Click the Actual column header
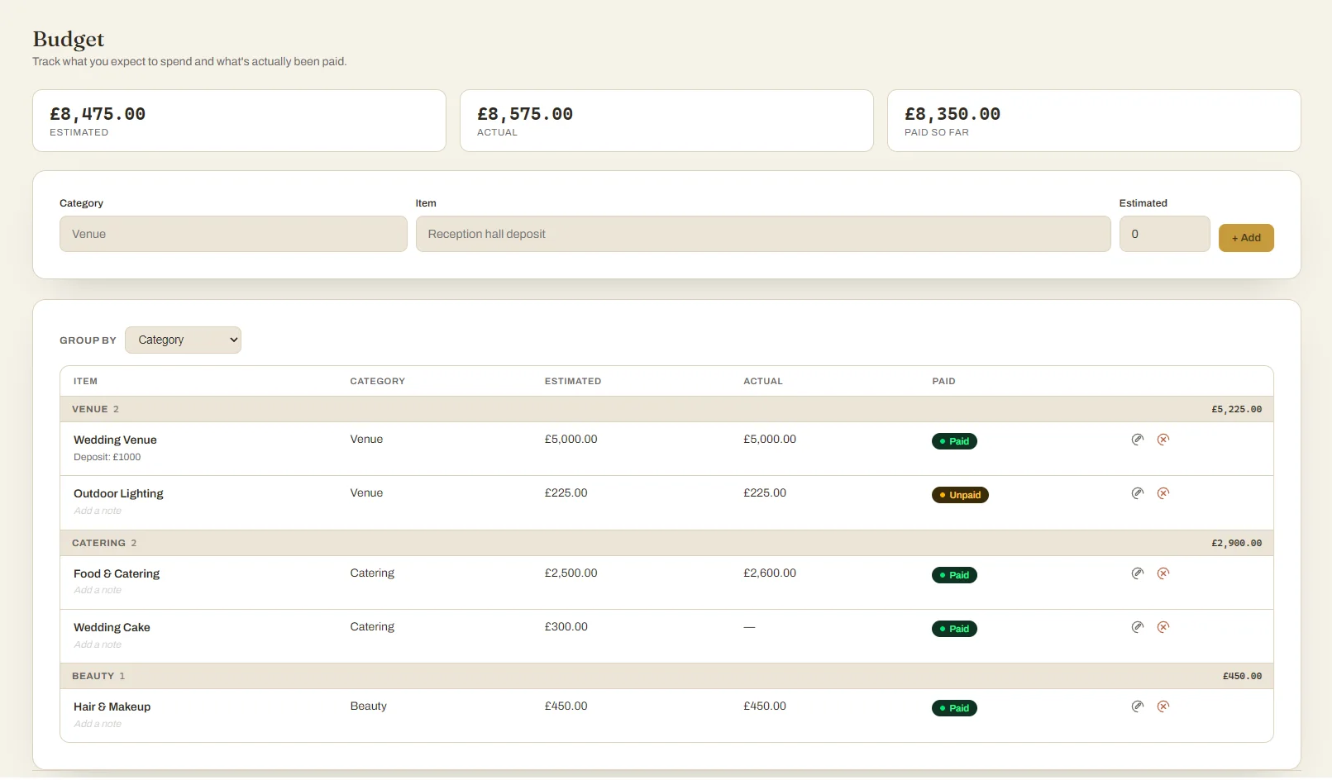1332x780 pixels. pyautogui.click(x=763, y=381)
